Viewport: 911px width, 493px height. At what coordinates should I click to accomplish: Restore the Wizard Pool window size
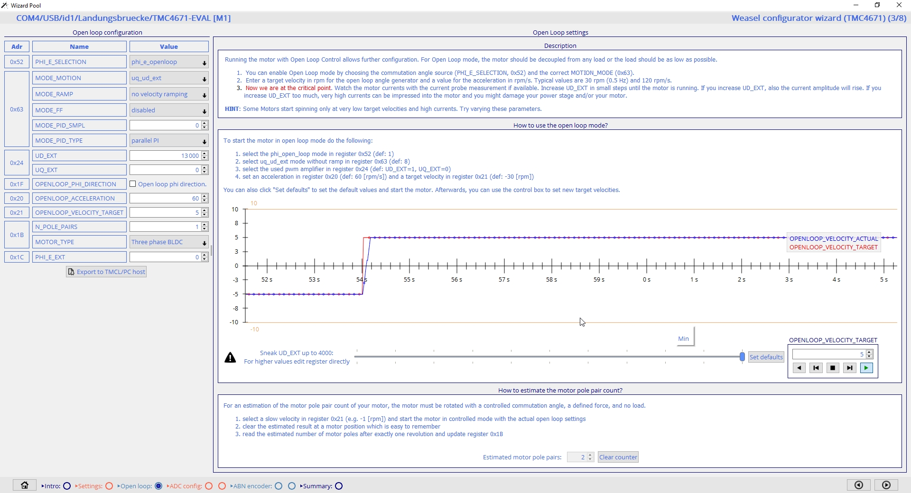point(877,5)
